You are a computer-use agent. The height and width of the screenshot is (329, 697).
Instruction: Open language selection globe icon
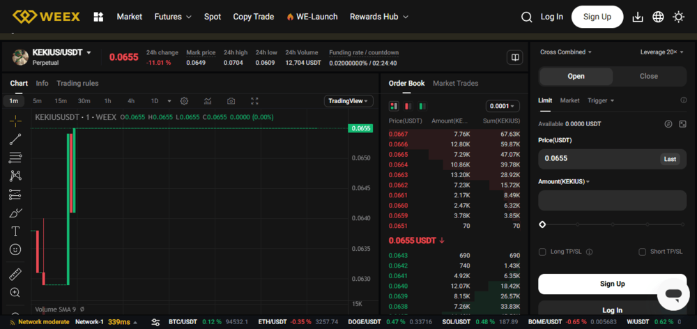[x=658, y=17]
